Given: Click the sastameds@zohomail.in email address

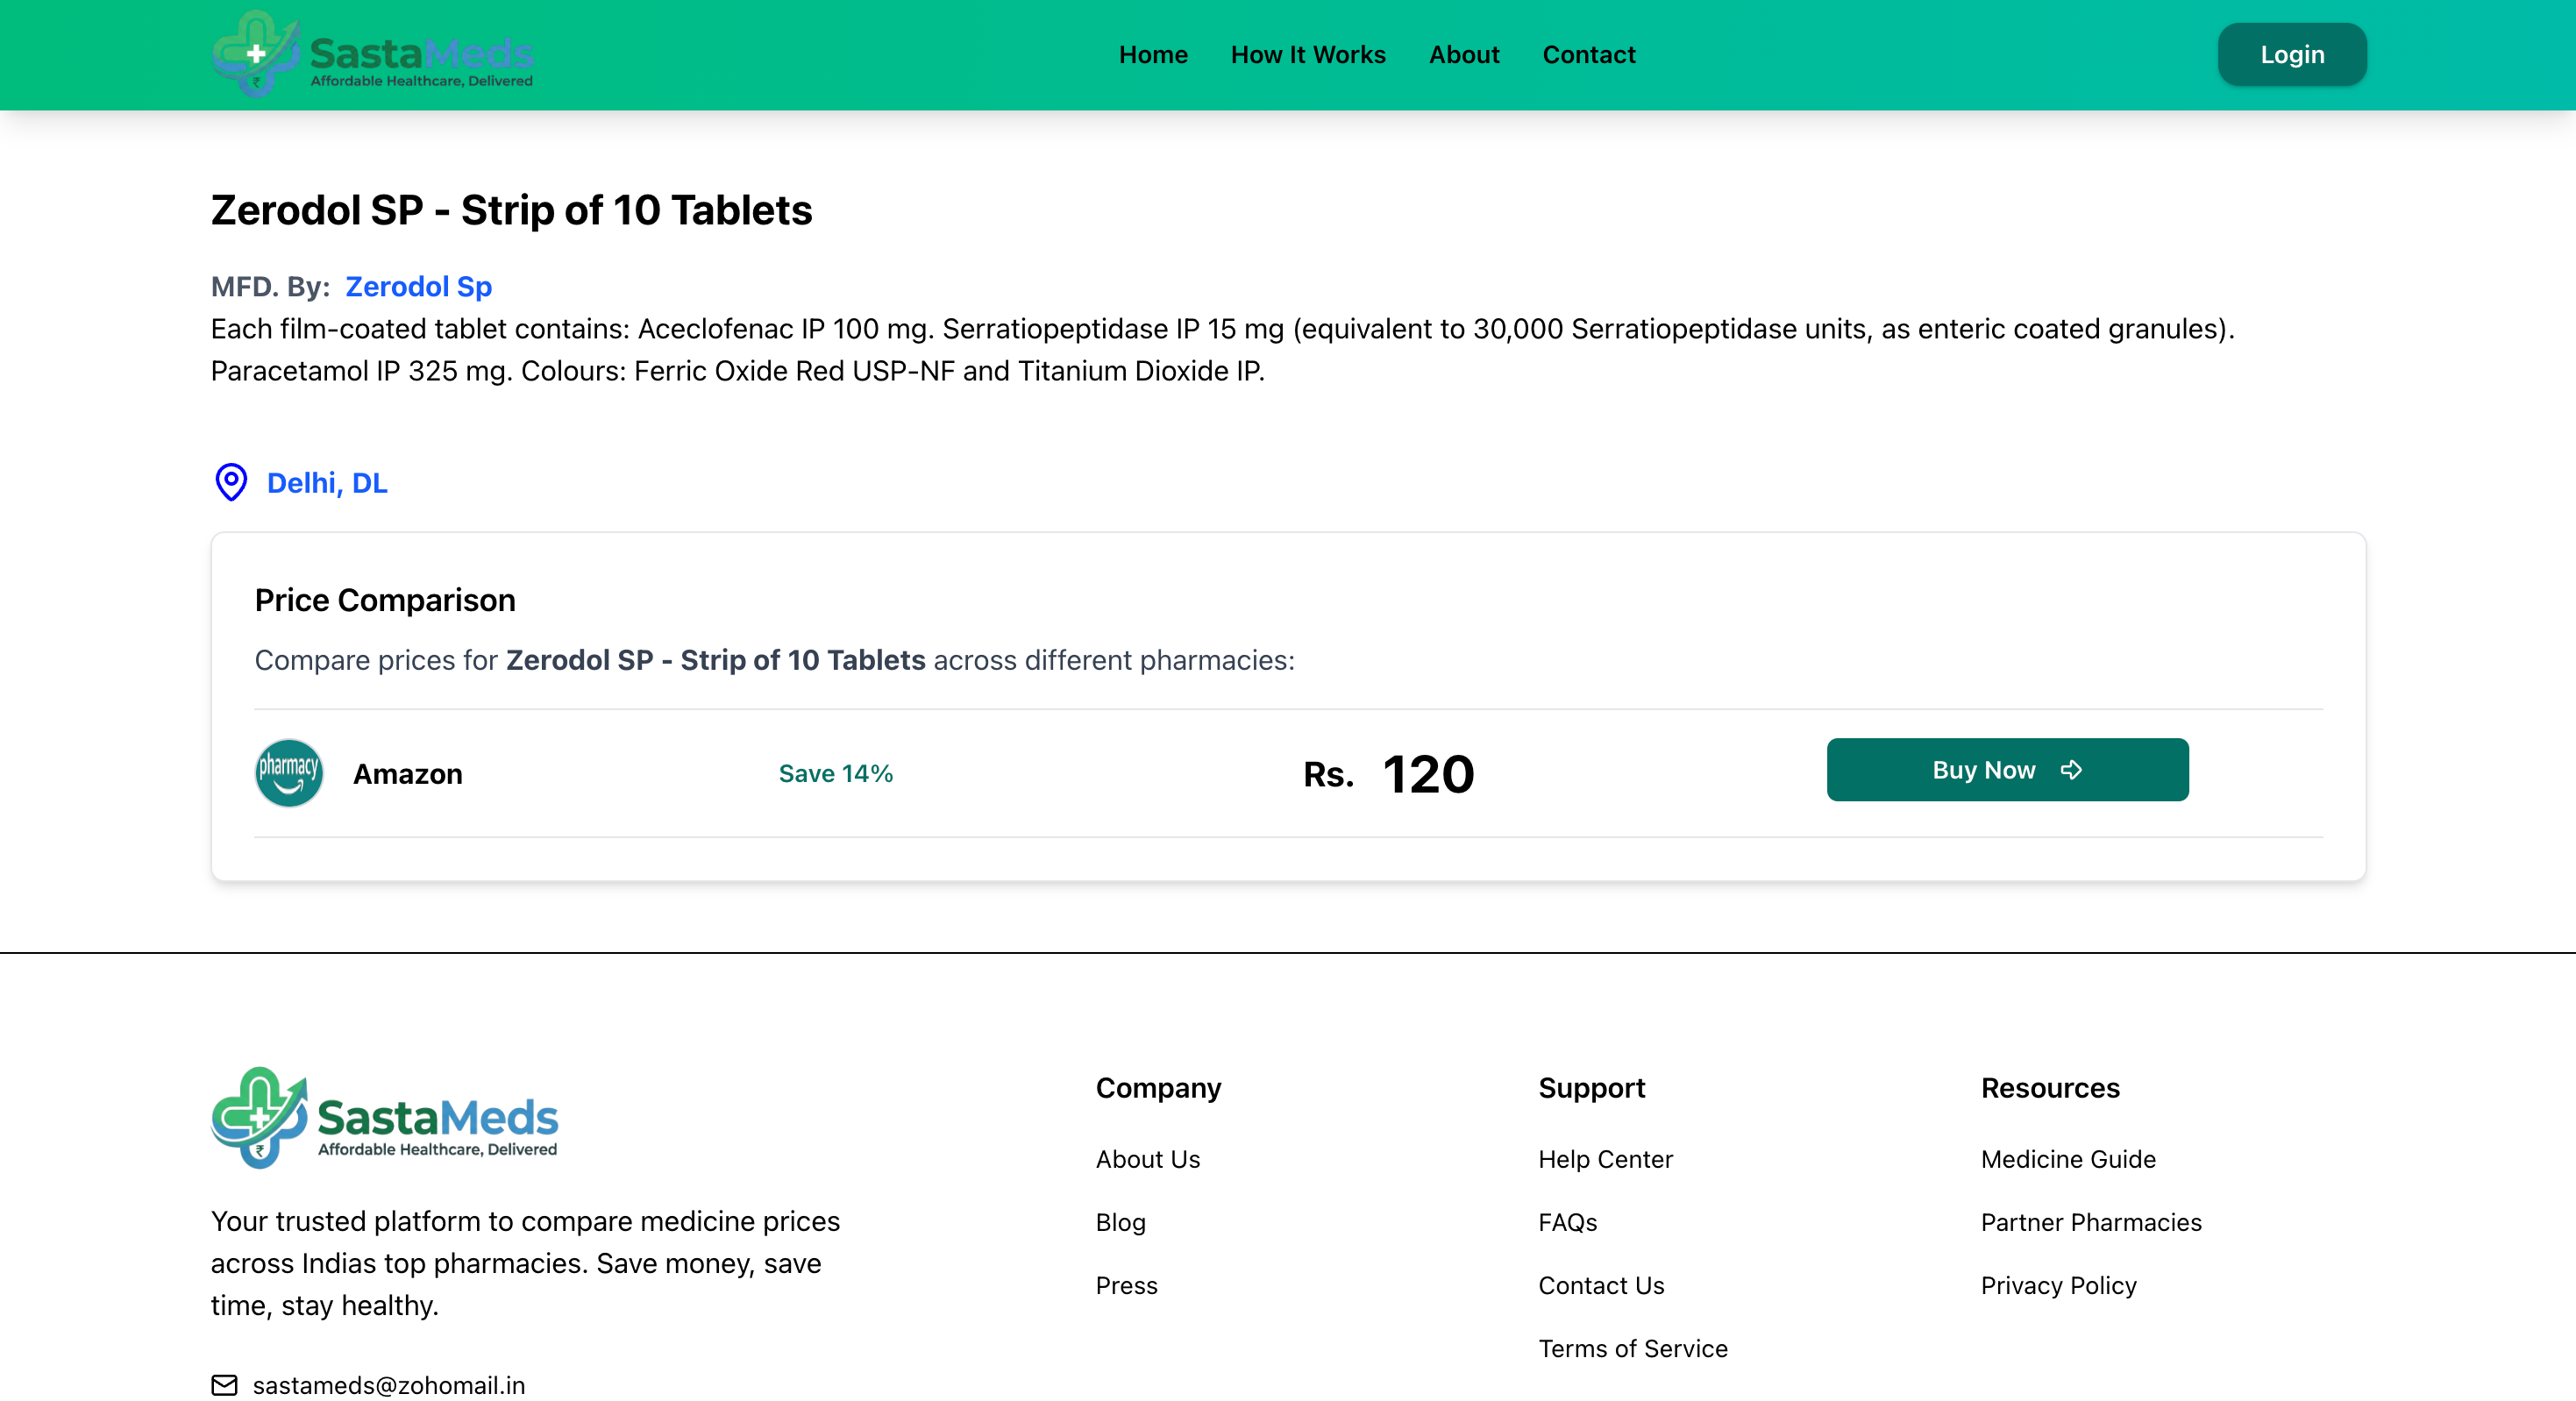Looking at the screenshot, I should pyautogui.click(x=389, y=1385).
